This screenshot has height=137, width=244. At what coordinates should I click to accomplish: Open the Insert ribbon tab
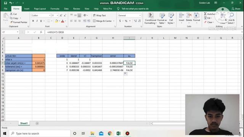[x=27, y=9]
